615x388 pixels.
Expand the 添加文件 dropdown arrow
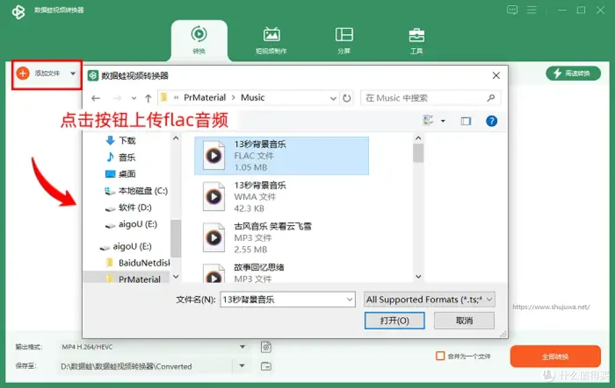72,73
